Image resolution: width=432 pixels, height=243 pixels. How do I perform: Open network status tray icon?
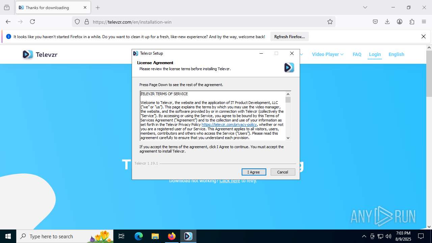(380, 236)
